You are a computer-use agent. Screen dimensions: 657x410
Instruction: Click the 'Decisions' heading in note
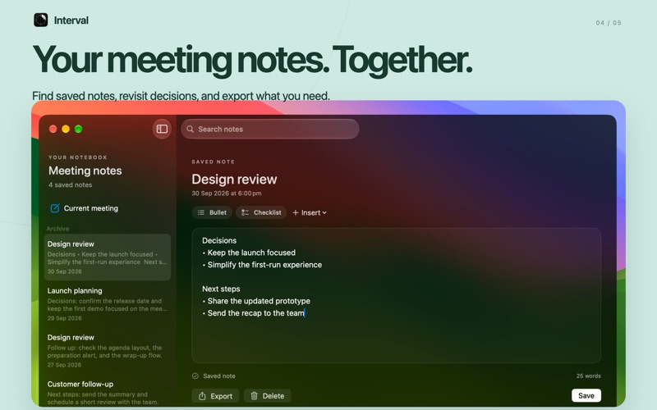tap(219, 240)
